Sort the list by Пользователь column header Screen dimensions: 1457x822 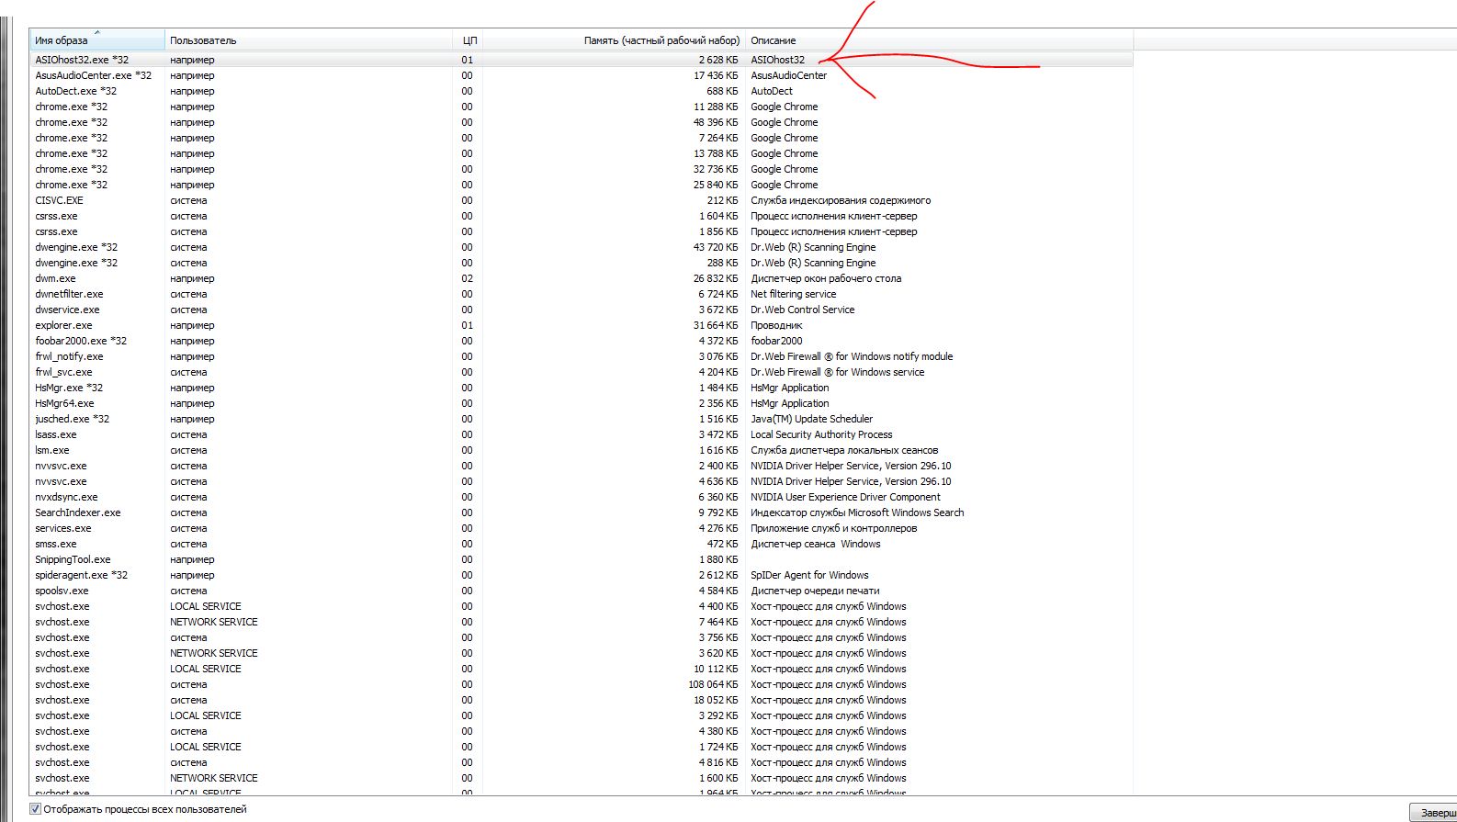point(308,40)
